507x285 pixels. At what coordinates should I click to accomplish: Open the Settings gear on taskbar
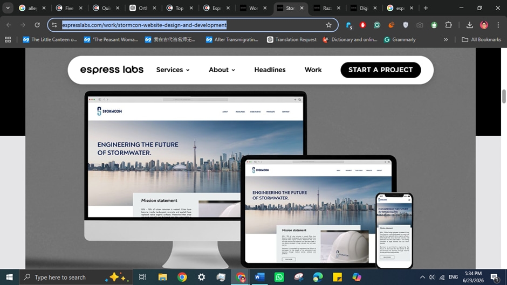pos(201,277)
